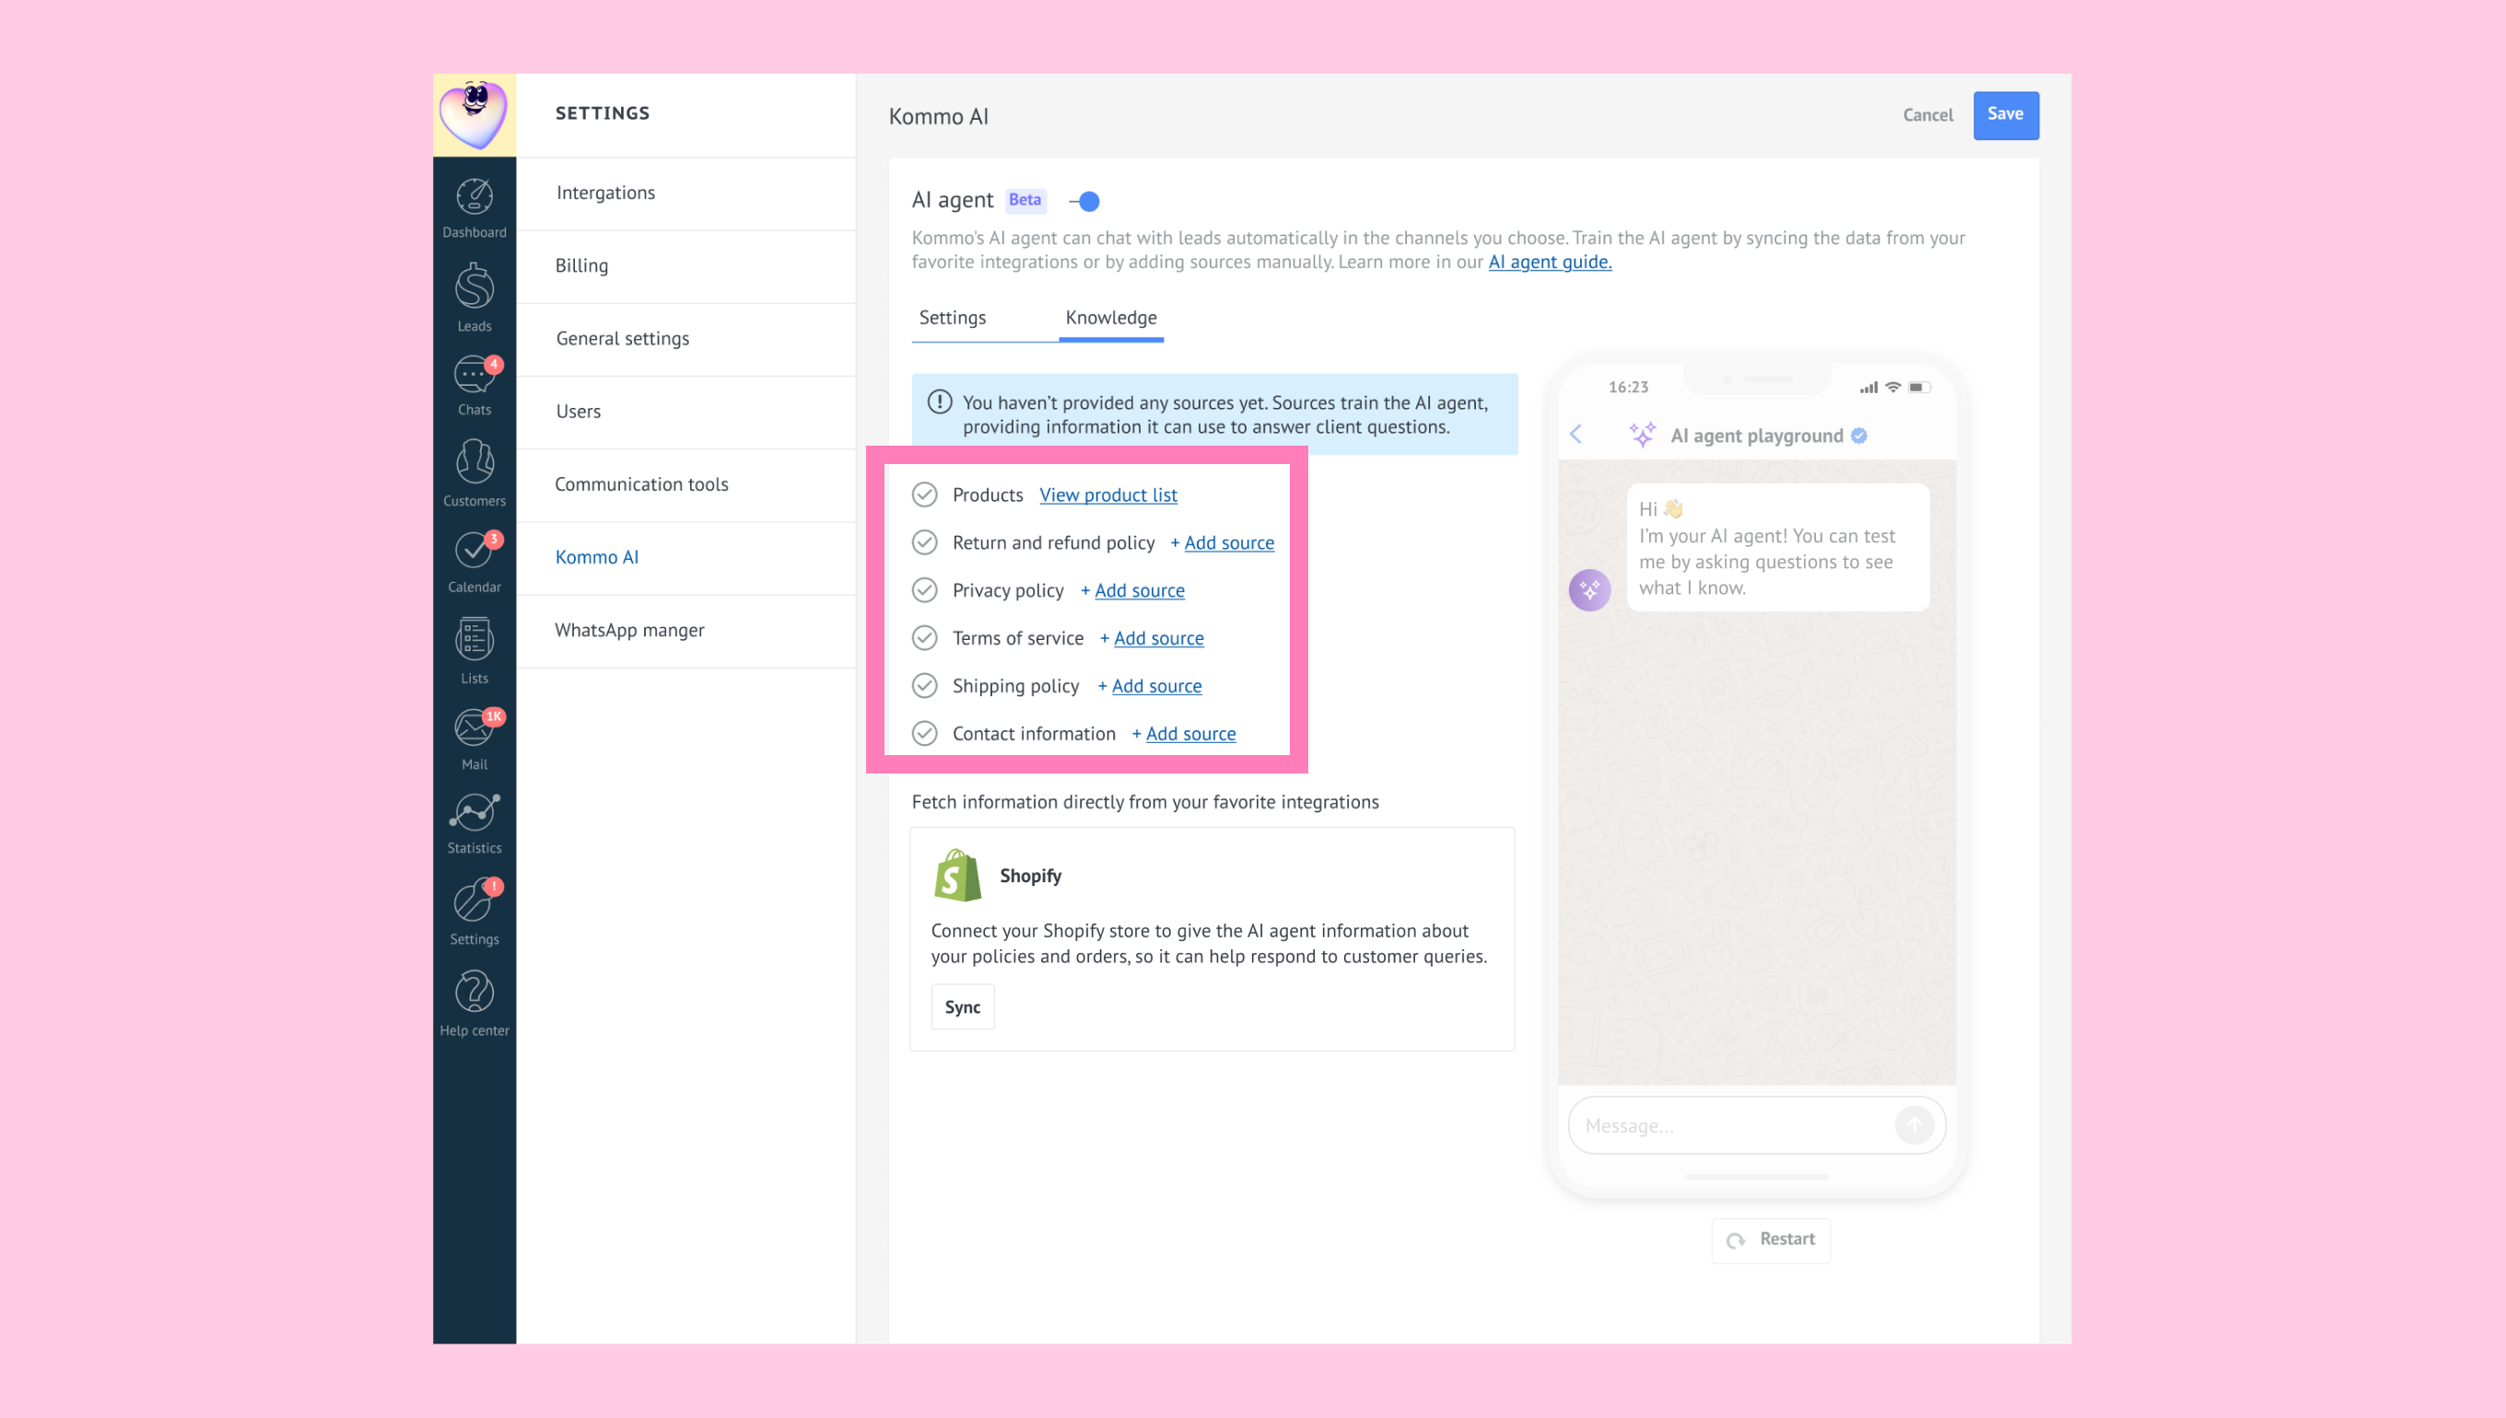This screenshot has height=1418, width=2506.
Task: Open WhatsApp manger menu item
Action: (x=687, y=631)
